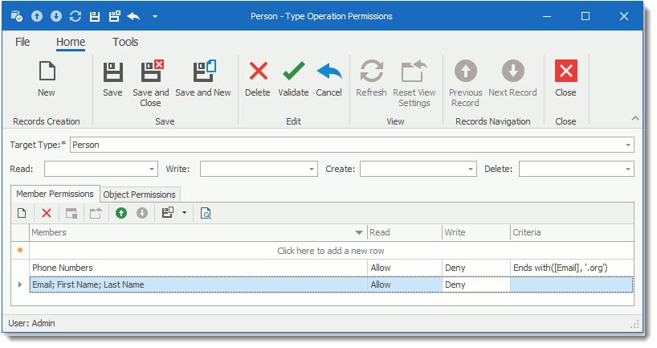Open the Tools ribbon tab
The image size is (657, 348).
click(x=125, y=42)
